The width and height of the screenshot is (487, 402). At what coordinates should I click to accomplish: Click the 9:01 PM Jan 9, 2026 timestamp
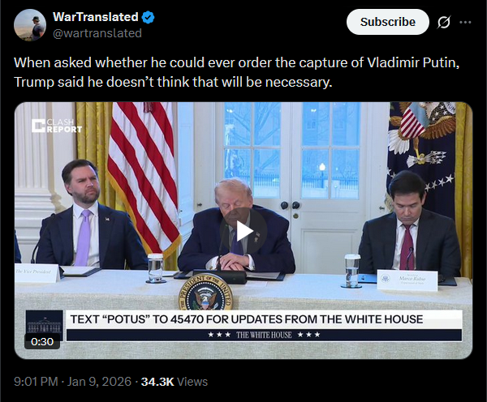72,382
